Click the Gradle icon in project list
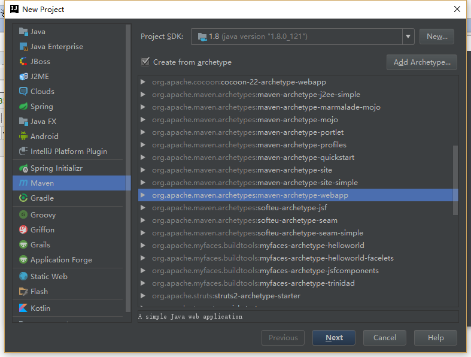The width and height of the screenshot is (471, 357). 23,198
